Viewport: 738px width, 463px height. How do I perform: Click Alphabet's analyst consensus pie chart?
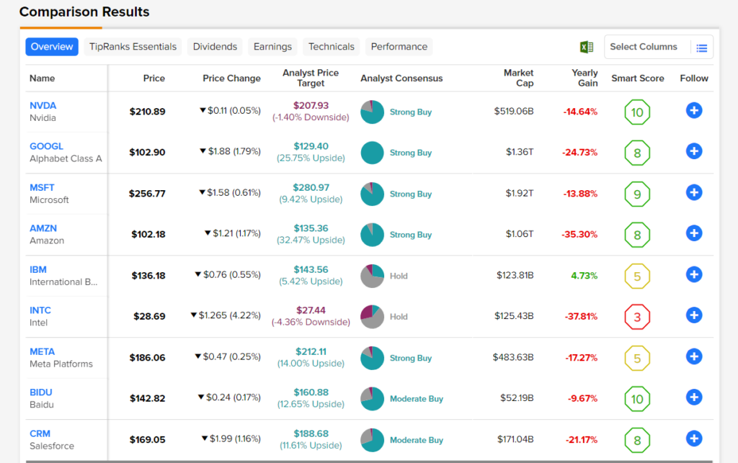372,153
